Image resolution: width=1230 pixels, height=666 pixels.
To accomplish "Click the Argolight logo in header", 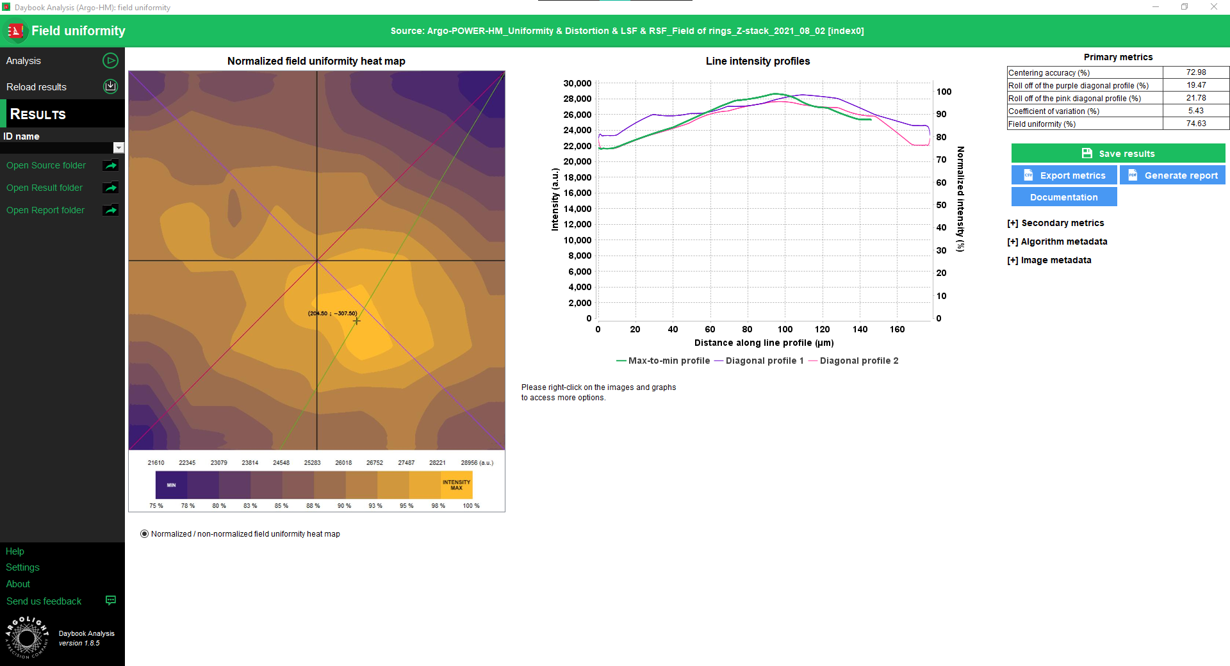I will click(15, 31).
